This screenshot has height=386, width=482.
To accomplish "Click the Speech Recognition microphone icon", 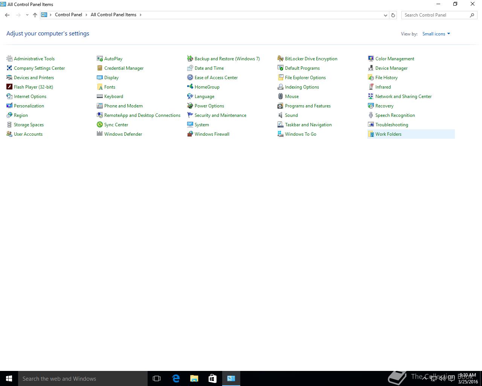I will (371, 115).
